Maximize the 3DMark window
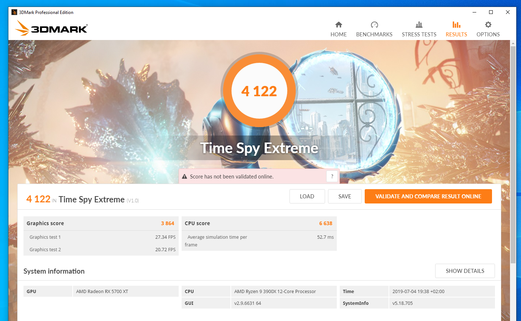The image size is (521, 321). click(x=491, y=12)
